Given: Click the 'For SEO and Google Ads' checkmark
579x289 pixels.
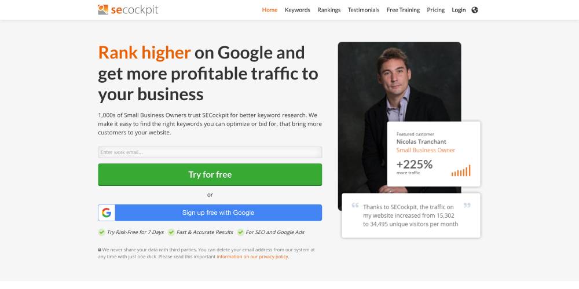Looking at the screenshot, I should (x=240, y=232).
